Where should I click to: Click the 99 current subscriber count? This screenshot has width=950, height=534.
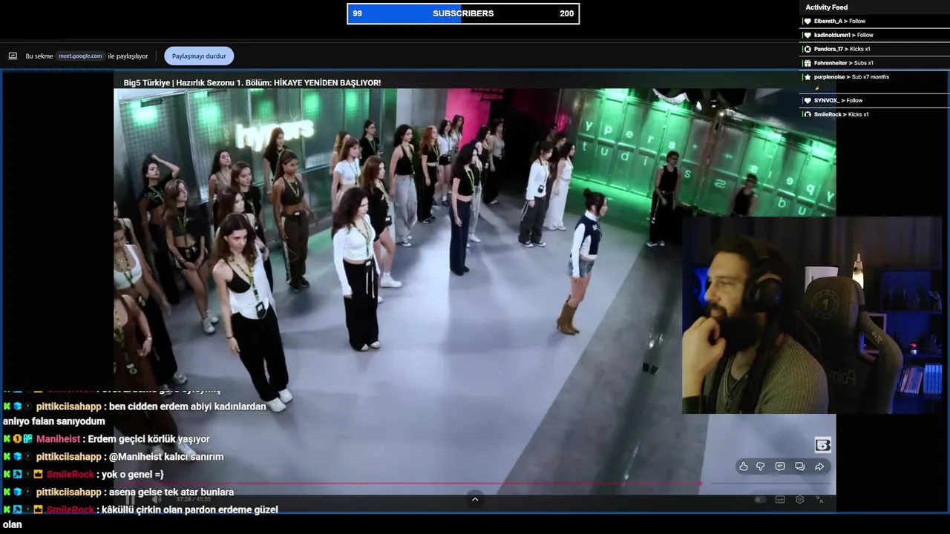358,13
